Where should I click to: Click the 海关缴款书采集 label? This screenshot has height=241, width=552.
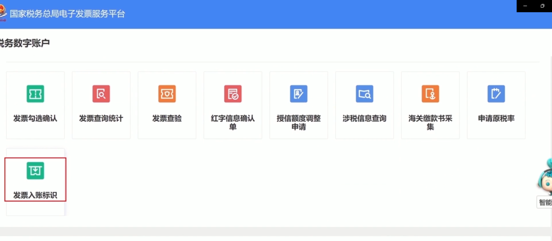tap(430, 123)
